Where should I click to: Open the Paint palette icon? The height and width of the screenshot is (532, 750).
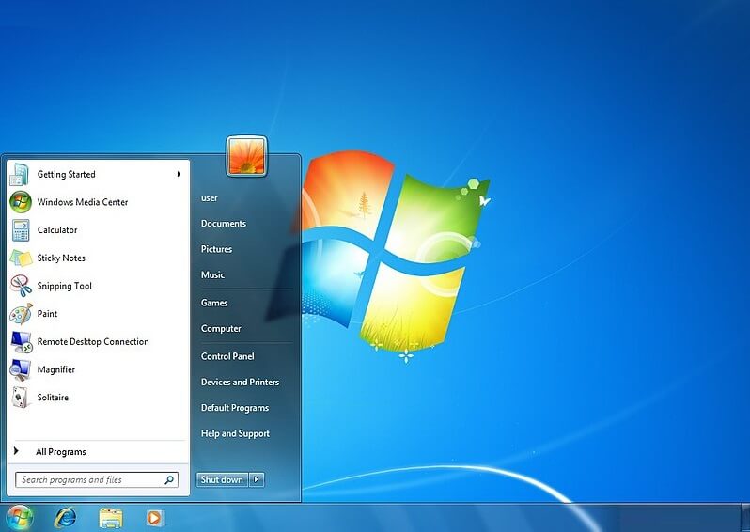tap(21, 314)
